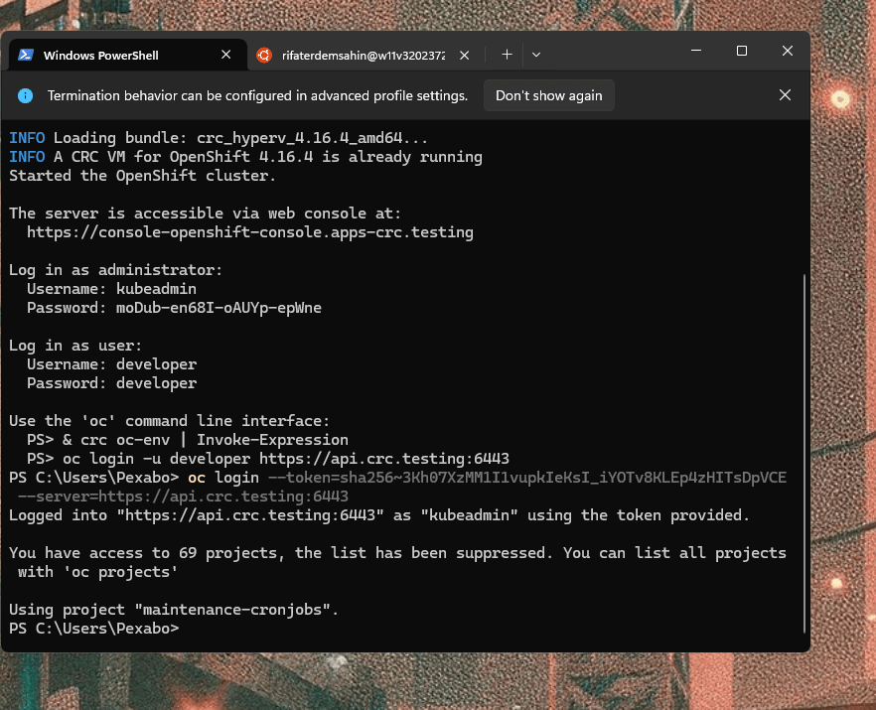This screenshot has width=876, height=710.
Task: Click the 'crc oc-env | Invoke-Expression' line
Action: coord(187,440)
